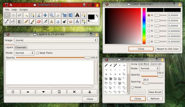This screenshot has height=107, width=185.
Task: Enable the Noise checkbox in Brush Selection
Action: [x=132, y=87]
